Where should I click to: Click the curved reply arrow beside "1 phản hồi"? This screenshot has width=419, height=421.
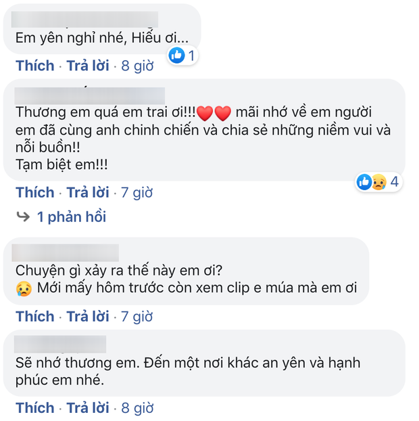click(x=23, y=217)
